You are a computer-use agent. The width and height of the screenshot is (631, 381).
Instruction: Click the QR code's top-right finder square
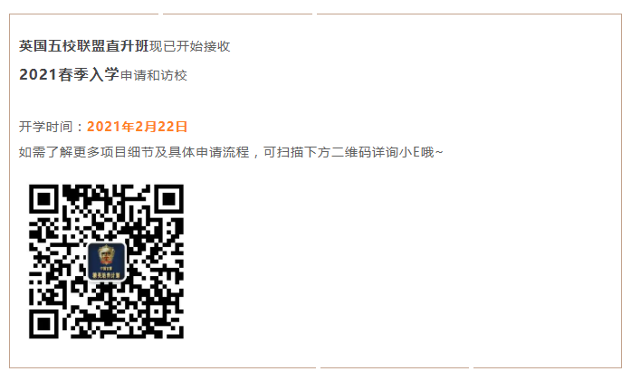169,199
